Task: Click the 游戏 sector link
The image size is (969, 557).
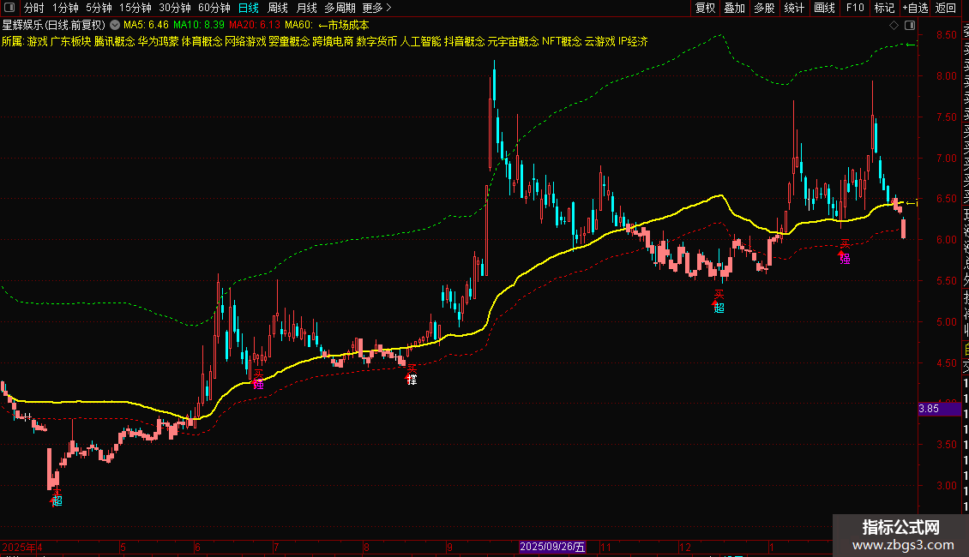Action: [x=37, y=41]
